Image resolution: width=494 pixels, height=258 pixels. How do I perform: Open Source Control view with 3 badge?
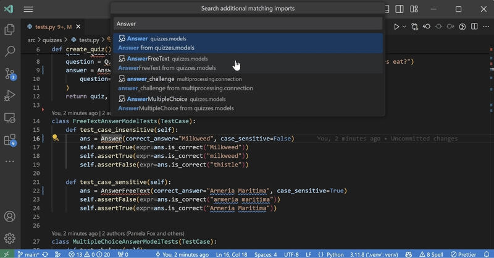pyautogui.click(x=10, y=74)
